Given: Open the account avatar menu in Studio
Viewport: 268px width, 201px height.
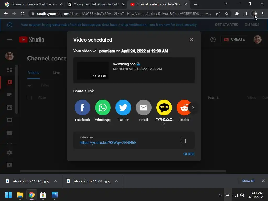Looking at the screenshot, I should [x=258, y=40].
